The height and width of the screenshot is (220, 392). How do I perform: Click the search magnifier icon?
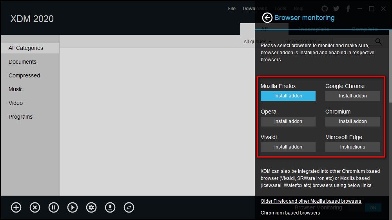(x=379, y=41)
